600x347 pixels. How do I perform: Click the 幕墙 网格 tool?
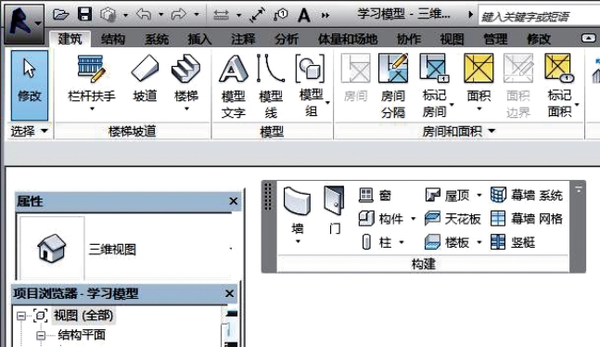[x=527, y=219]
